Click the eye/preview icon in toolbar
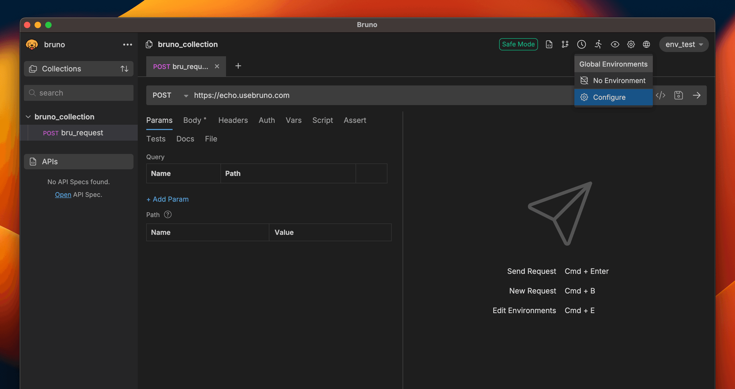The width and height of the screenshot is (735, 389). click(615, 44)
